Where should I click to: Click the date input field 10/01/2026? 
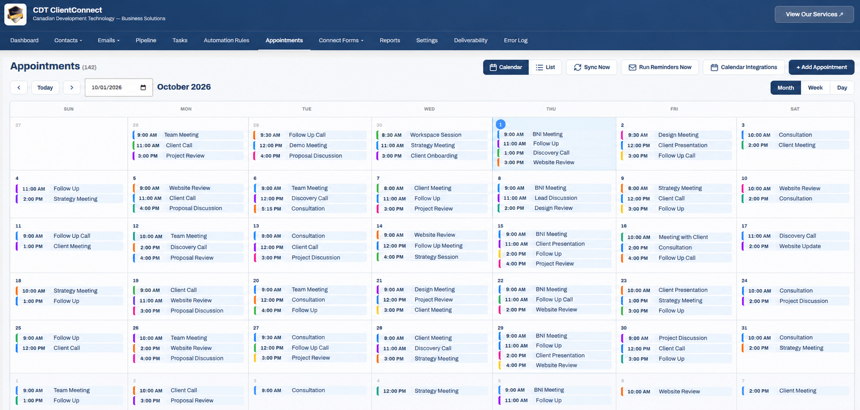(x=119, y=88)
